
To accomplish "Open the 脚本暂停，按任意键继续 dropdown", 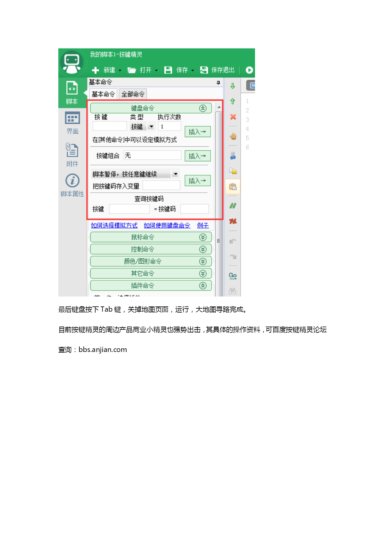I will tap(175, 174).
